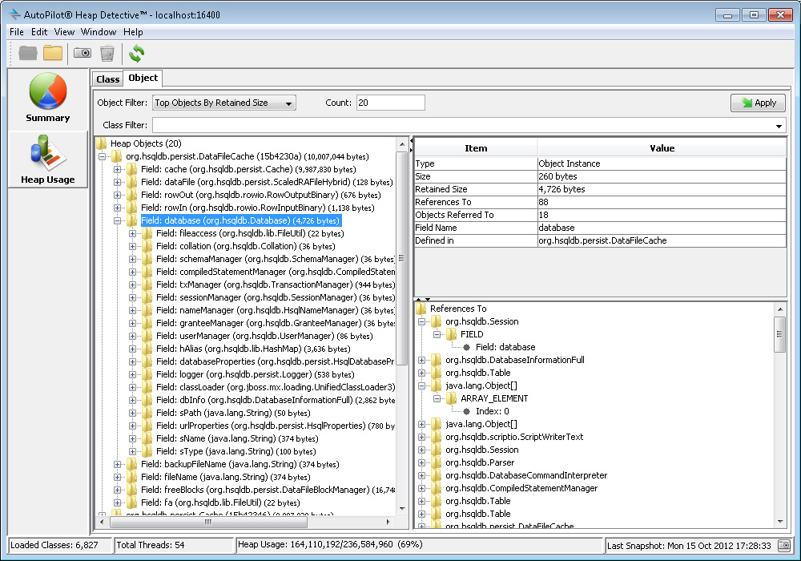Click folder icon beside org.hsqldb.CompiledStatementManager
The image size is (801, 561).
point(437,488)
